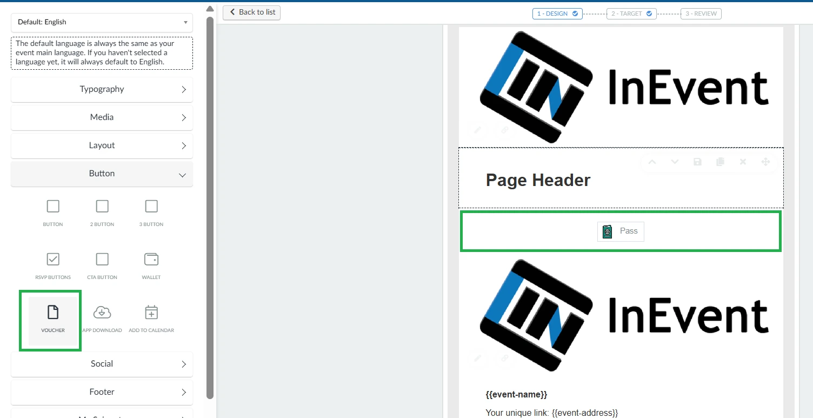The height and width of the screenshot is (418, 813).
Task: Select the lower InEvent logo image
Action: click(624, 315)
